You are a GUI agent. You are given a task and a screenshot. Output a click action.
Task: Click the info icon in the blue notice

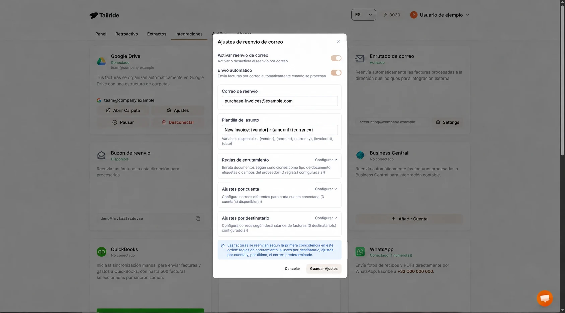point(223,246)
